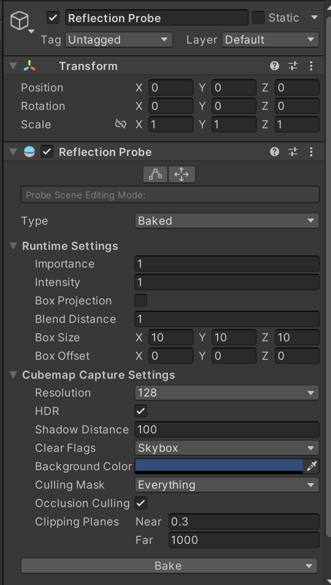The width and height of the screenshot is (331, 585).
Task: Click the Intensity value field
Action: point(227,282)
